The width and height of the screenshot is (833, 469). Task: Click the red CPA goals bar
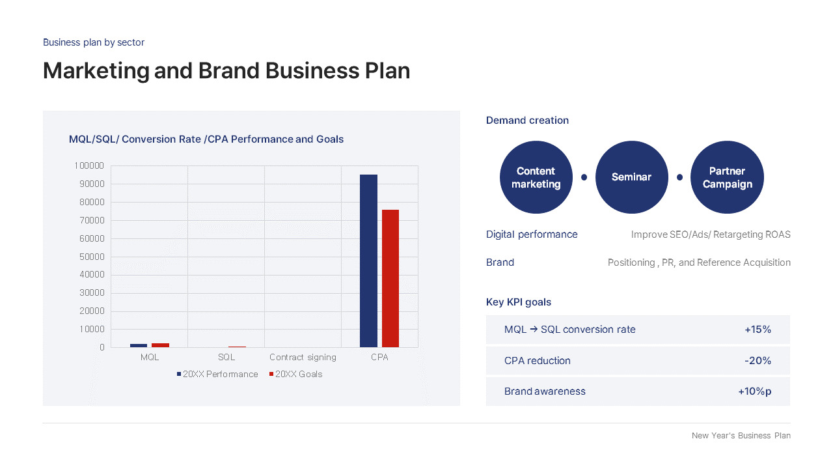[390, 278]
